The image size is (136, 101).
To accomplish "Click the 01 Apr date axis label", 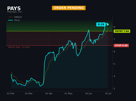I will [49, 94].
